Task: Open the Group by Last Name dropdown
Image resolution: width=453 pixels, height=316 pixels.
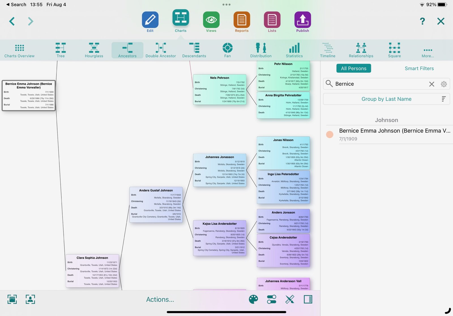Action: coord(386,99)
